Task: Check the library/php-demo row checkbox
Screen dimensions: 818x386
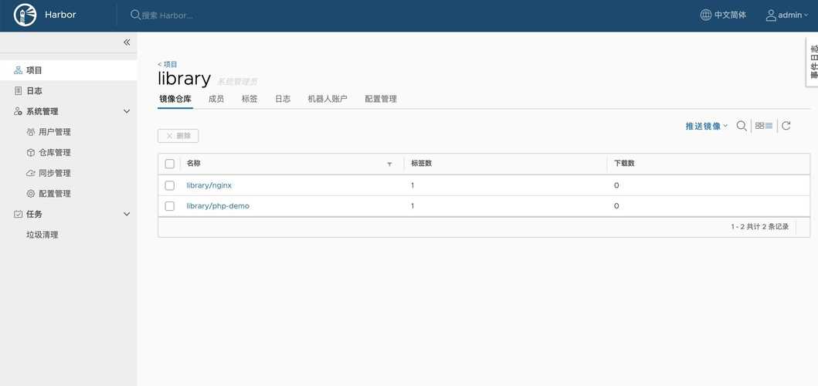Action: (169, 206)
